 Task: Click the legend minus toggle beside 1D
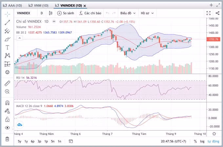click(54, 21)
